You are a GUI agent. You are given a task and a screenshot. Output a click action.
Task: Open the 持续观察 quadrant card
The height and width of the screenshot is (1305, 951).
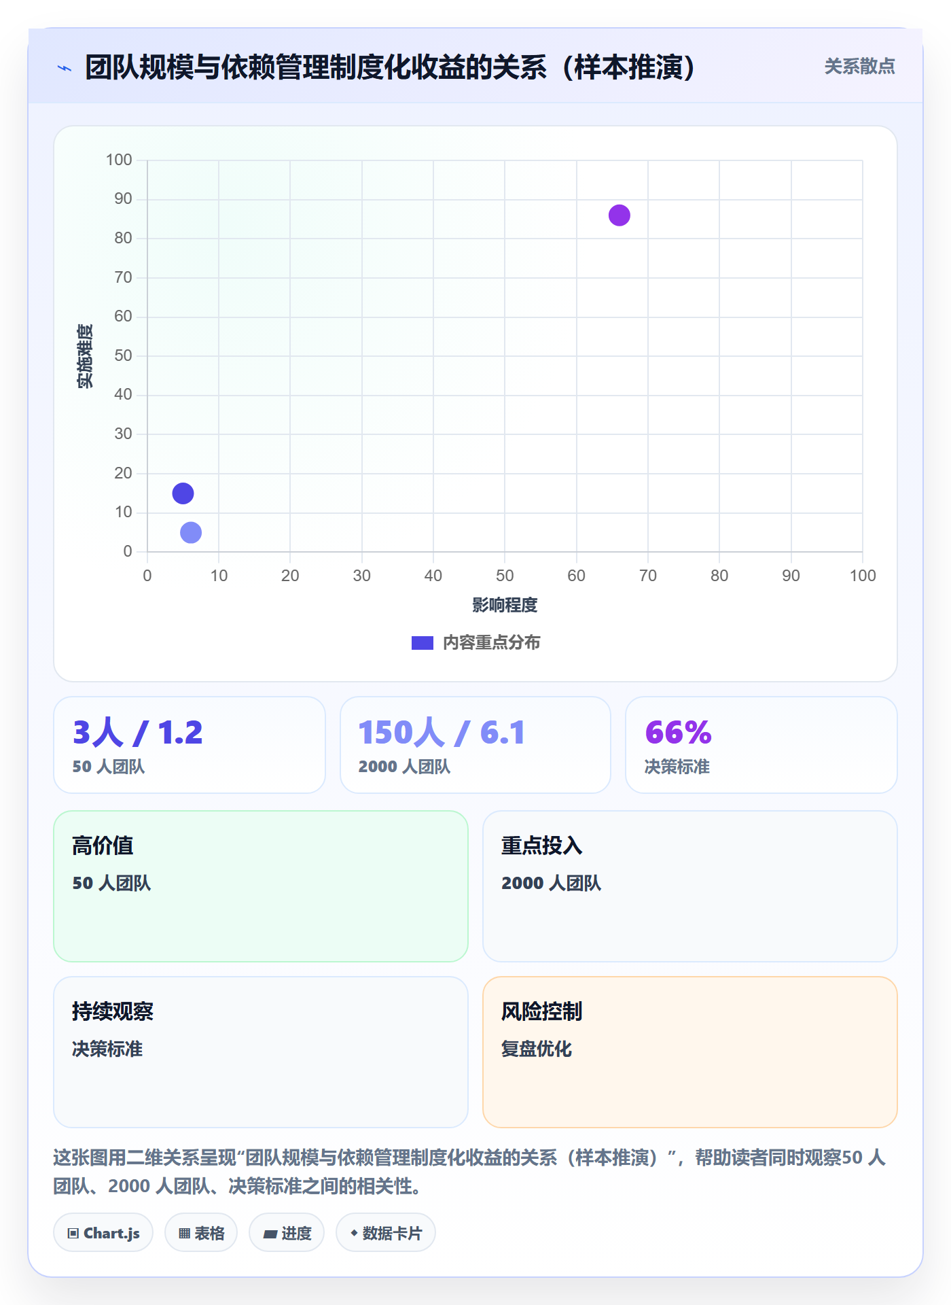261,1052
